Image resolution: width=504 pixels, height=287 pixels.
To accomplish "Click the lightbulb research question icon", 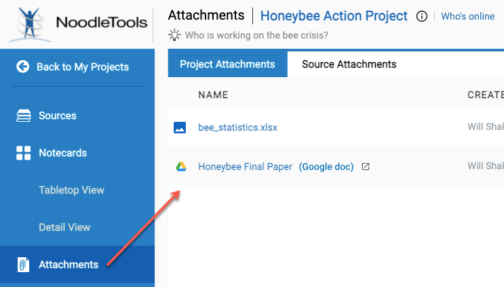I will [174, 35].
